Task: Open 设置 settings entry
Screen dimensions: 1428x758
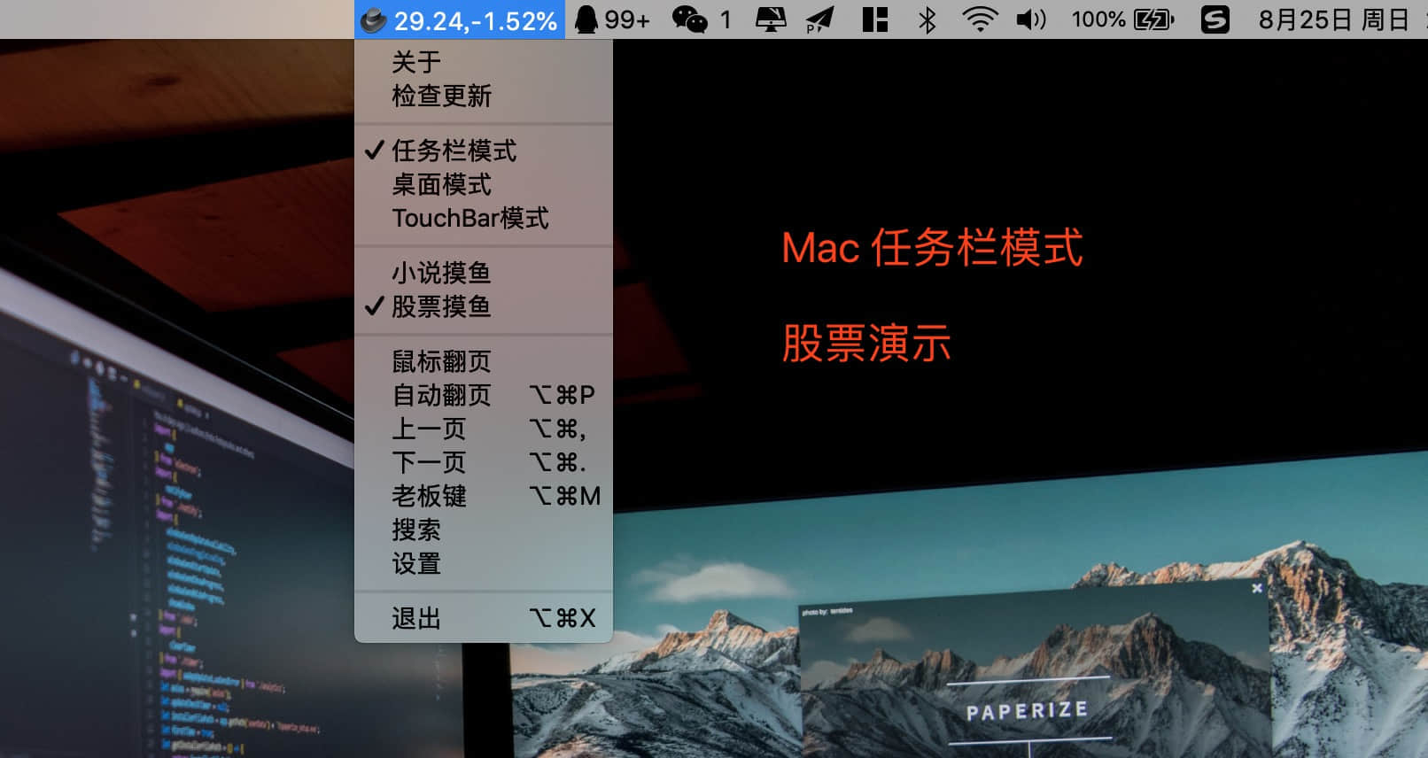Action: tap(484, 563)
